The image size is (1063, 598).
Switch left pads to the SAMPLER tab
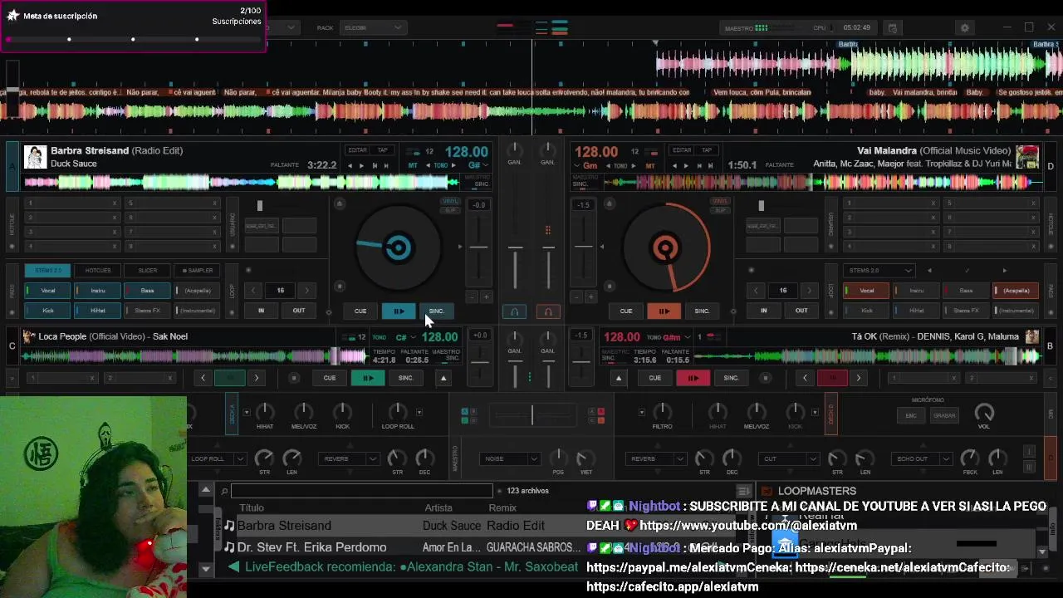198,271
